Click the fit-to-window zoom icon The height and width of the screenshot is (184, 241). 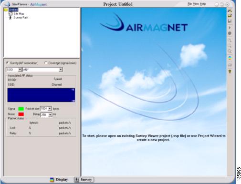click(x=230, y=51)
